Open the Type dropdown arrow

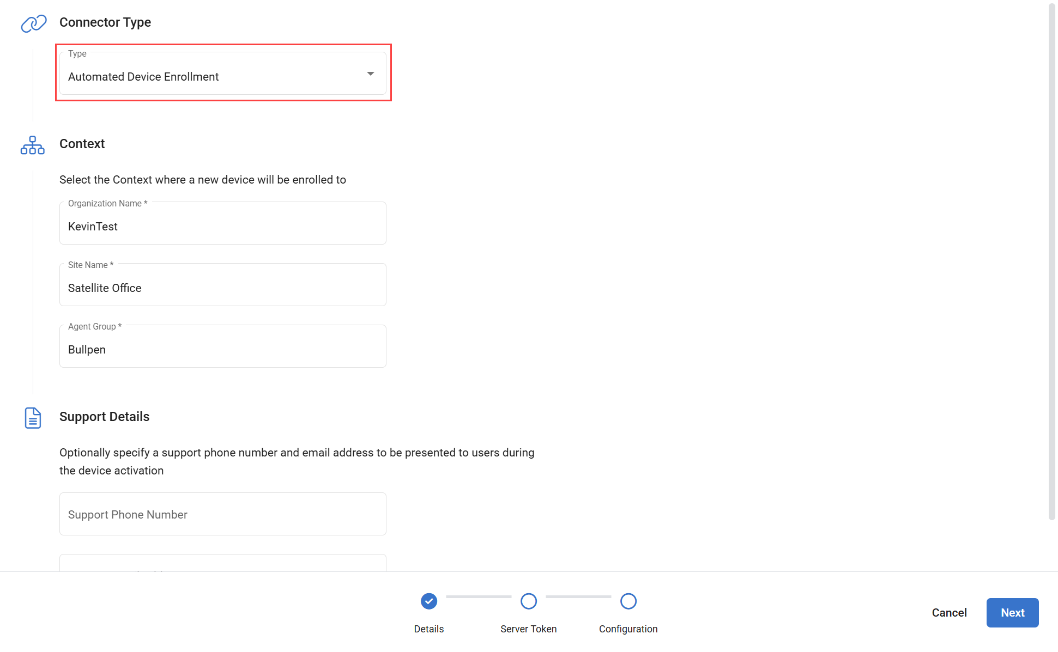371,74
